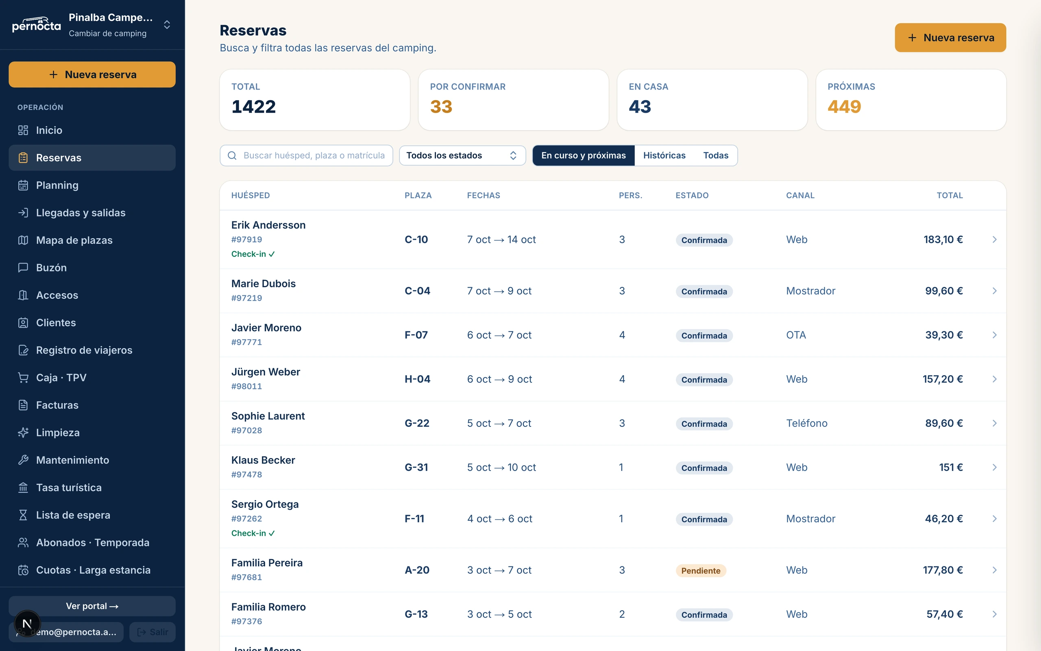Viewport: 1041px width, 651px height.
Task: Click the Clientes contact icon
Action: point(23,323)
